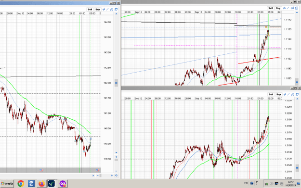Open the blue Z app in taskbar
The width and height of the screenshot is (301, 188).
pyautogui.click(x=31, y=184)
